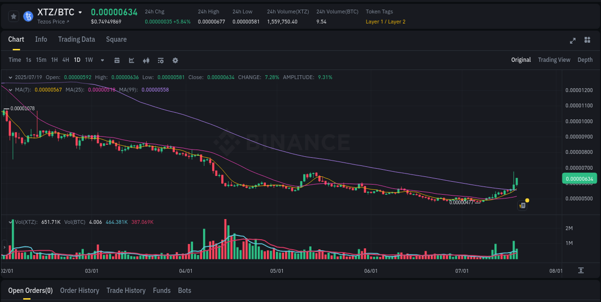Select the 4H timeframe
The width and height of the screenshot is (601, 302).
(x=65, y=60)
